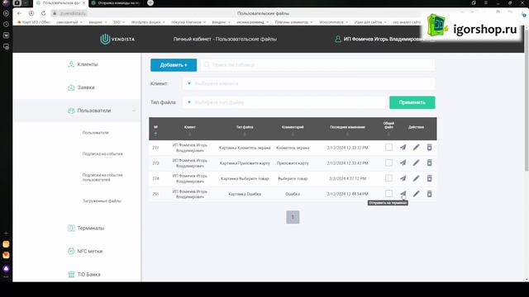This screenshot has width=529, height=297.
Task: Click the Картинка Ошибка file type cell
Action: click(245, 194)
